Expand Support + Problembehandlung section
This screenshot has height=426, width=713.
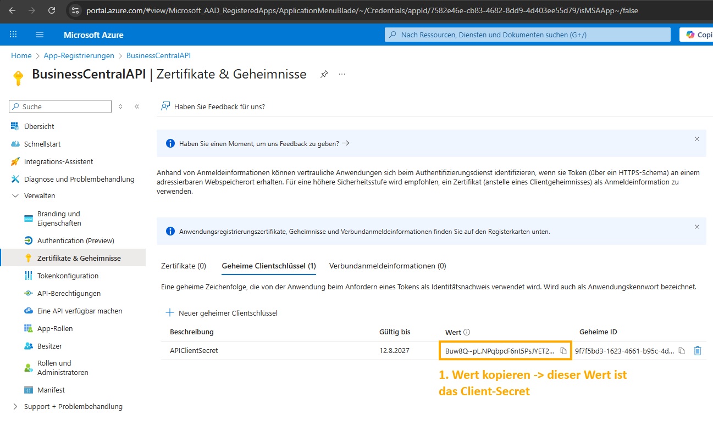coord(15,407)
